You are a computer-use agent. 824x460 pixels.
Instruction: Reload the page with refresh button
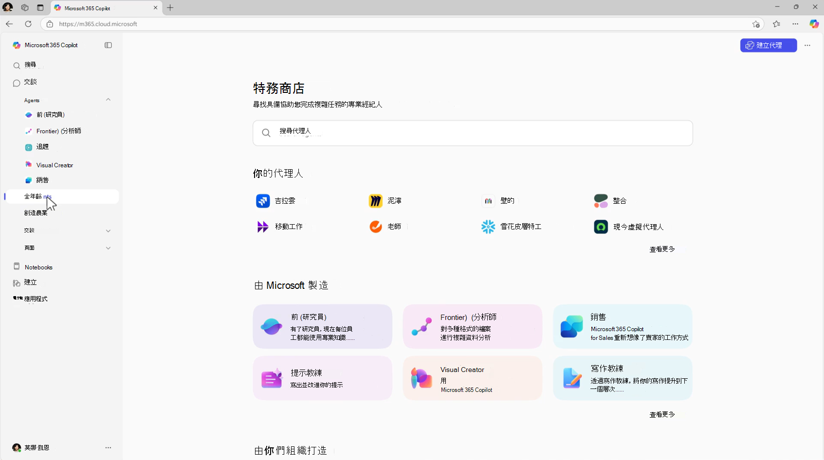point(28,24)
